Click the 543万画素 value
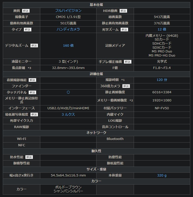193x197 pixels. (162, 17)
